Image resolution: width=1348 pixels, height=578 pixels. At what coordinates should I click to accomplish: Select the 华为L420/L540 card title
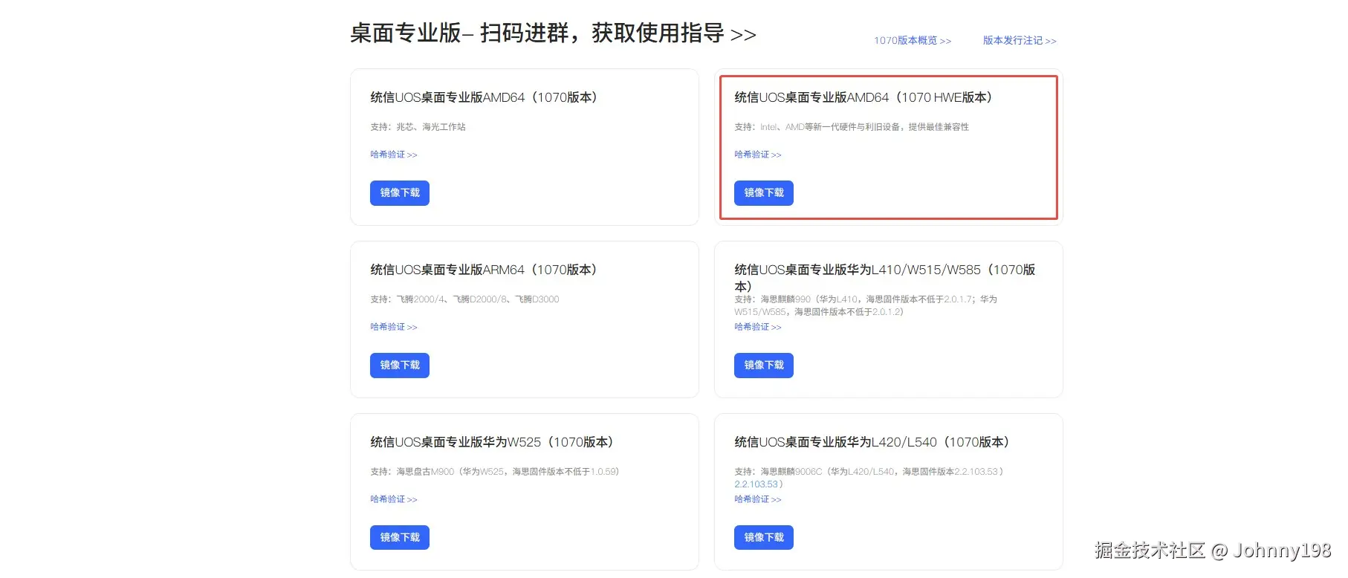pyautogui.click(x=875, y=442)
